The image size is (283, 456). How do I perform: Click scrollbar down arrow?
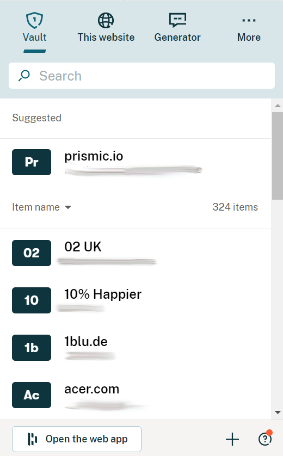[x=278, y=412]
